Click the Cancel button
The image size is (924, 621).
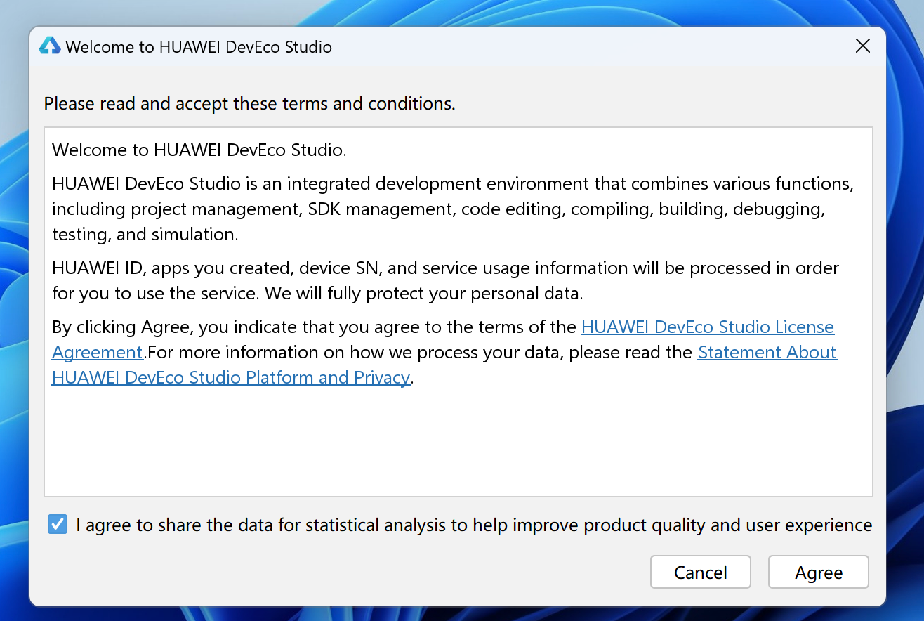pyautogui.click(x=701, y=572)
